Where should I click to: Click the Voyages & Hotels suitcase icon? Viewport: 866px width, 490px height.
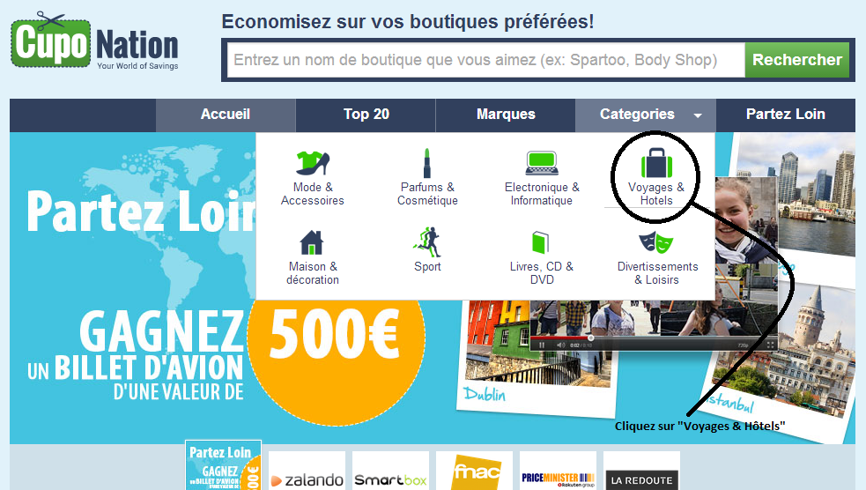coord(656,162)
